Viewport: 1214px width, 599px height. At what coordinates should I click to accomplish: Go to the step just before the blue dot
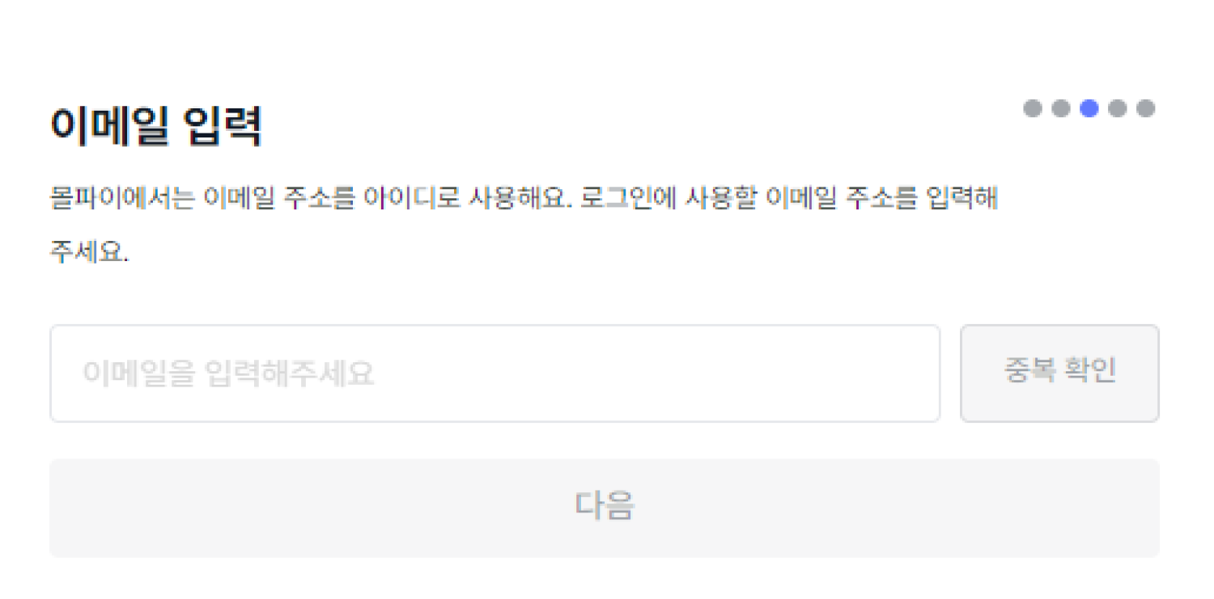tap(1061, 108)
